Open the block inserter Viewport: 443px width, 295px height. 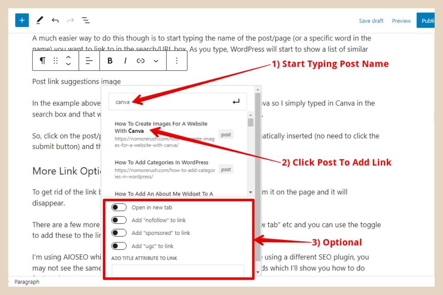click(22, 20)
